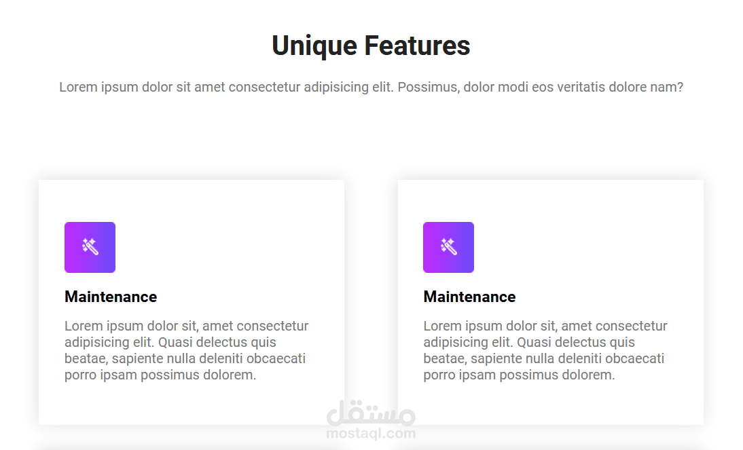
Task: Click 'porro ipsam possimus dolorem' in left card
Action: coord(160,375)
